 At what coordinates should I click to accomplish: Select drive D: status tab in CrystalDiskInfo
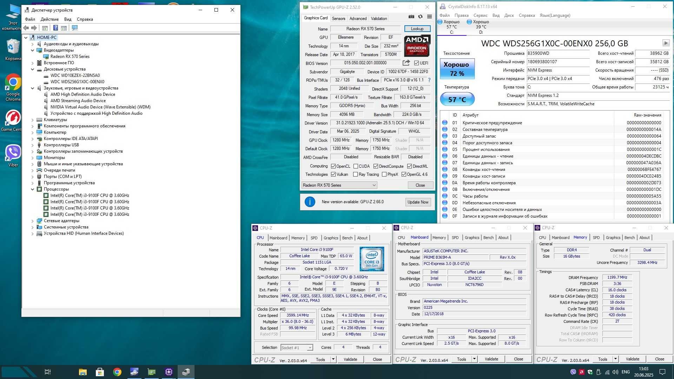481,27
